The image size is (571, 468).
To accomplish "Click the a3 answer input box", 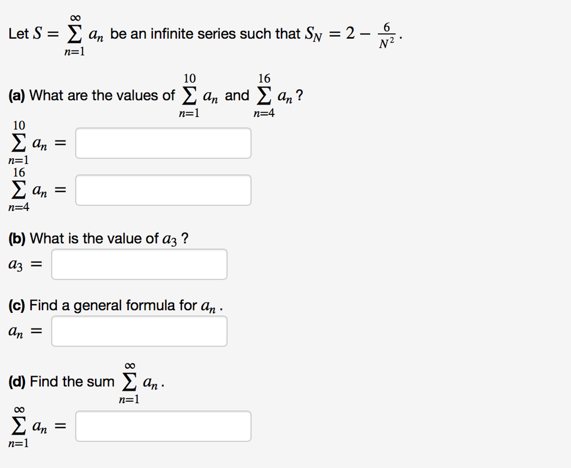I will (x=140, y=264).
